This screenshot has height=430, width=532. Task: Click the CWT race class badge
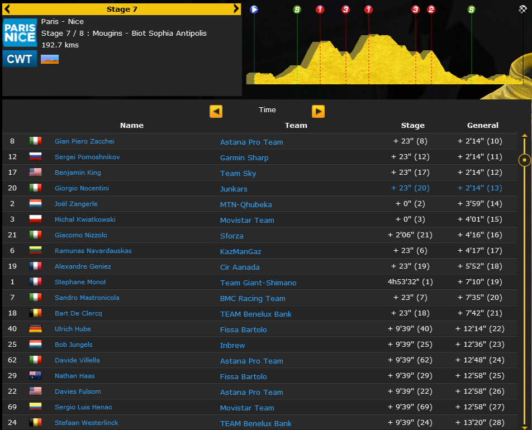pos(20,59)
